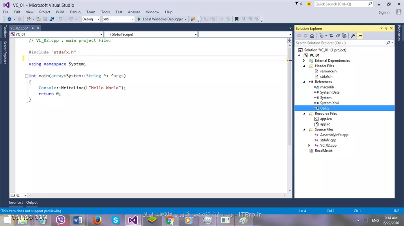The height and width of the screenshot is (226, 404).
Task: Collapse the Header Files folder node
Action: point(304,66)
